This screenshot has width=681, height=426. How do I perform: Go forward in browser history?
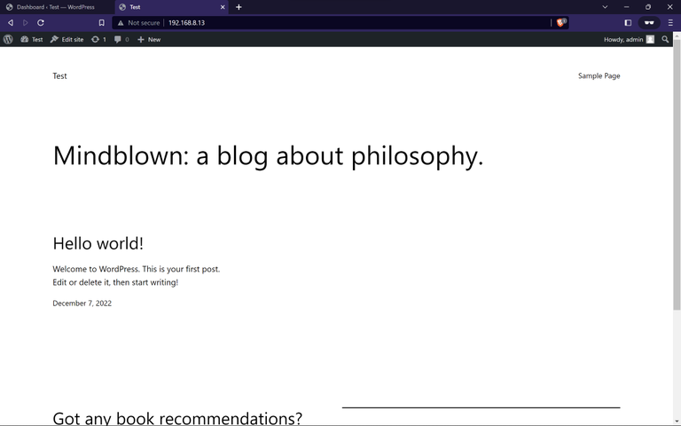click(25, 22)
